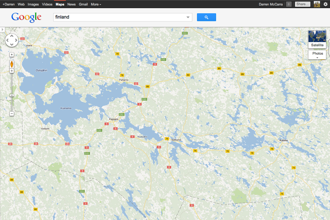Open the settings gear menu
Viewport: 330px width, 220px height.
coord(326,4)
